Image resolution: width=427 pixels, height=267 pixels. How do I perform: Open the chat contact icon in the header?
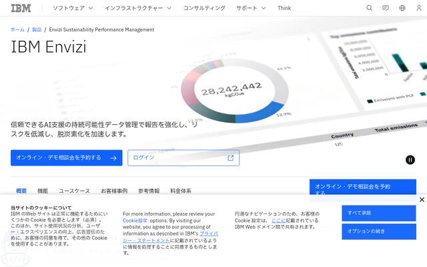(386, 8)
